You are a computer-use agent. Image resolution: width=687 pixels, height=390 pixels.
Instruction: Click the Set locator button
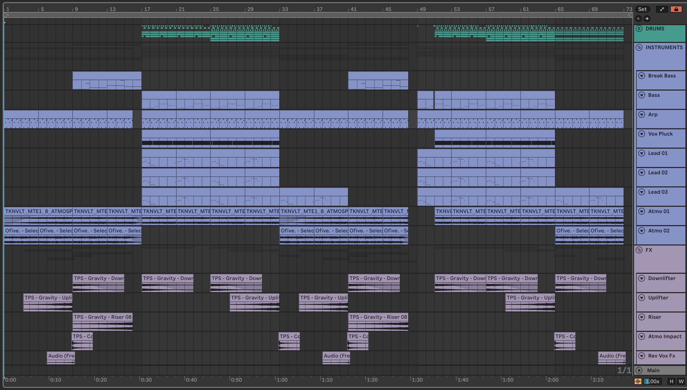pos(642,9)
